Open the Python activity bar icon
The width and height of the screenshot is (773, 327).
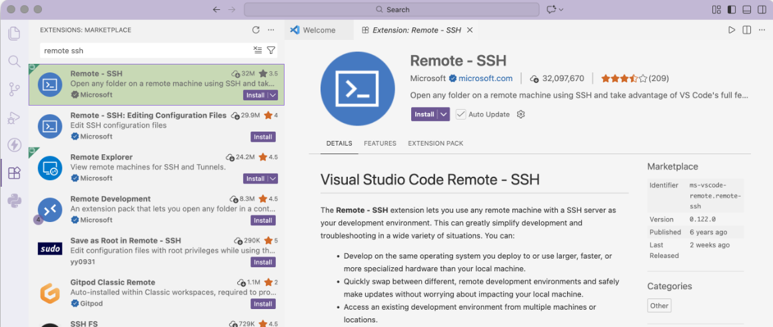(14, 201)
